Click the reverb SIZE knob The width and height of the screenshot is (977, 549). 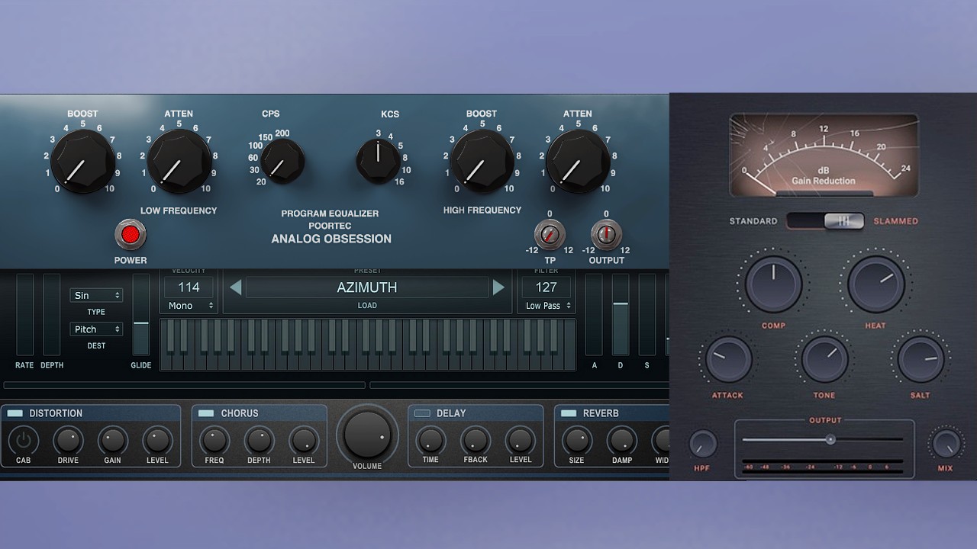click(x=576, y=440)
